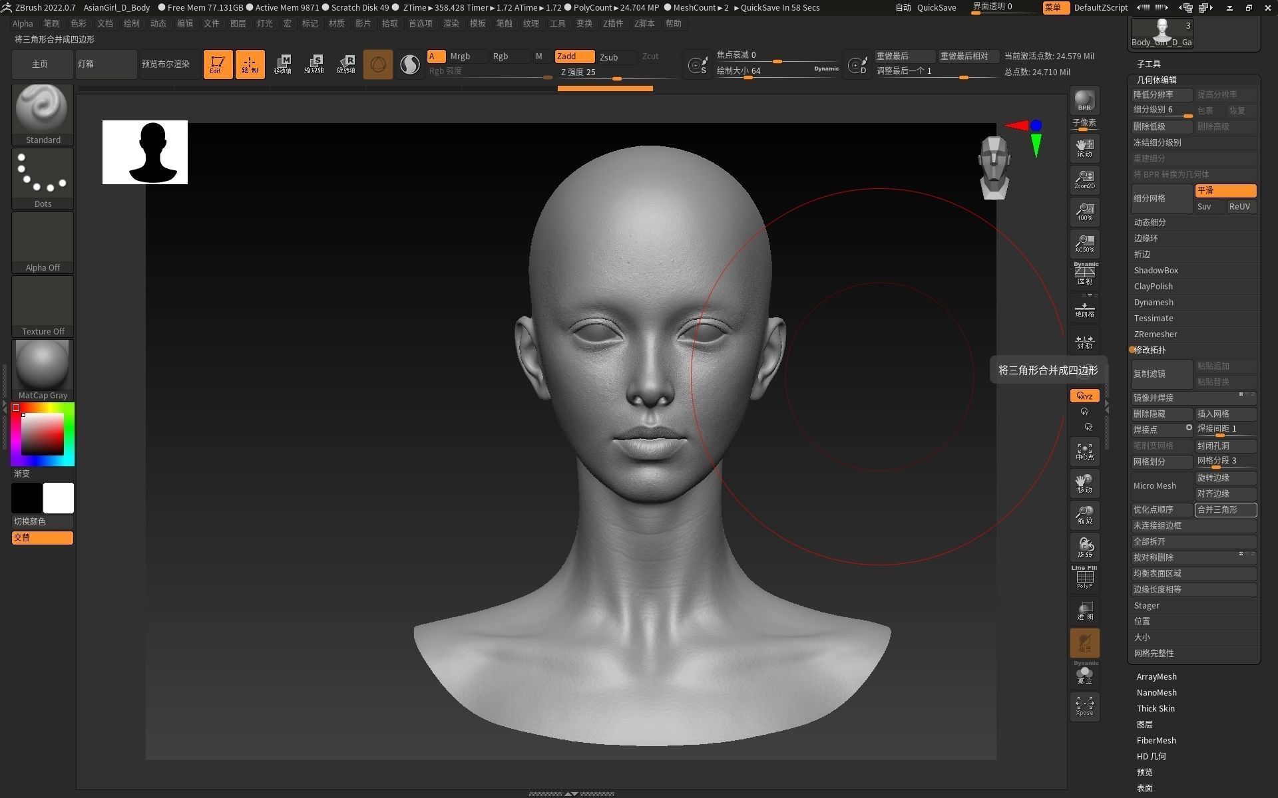Image resolution: width=1278 pixels, height=798 pixels.
Task: Click the 100% actual size icon
Action: (1084, 211)
